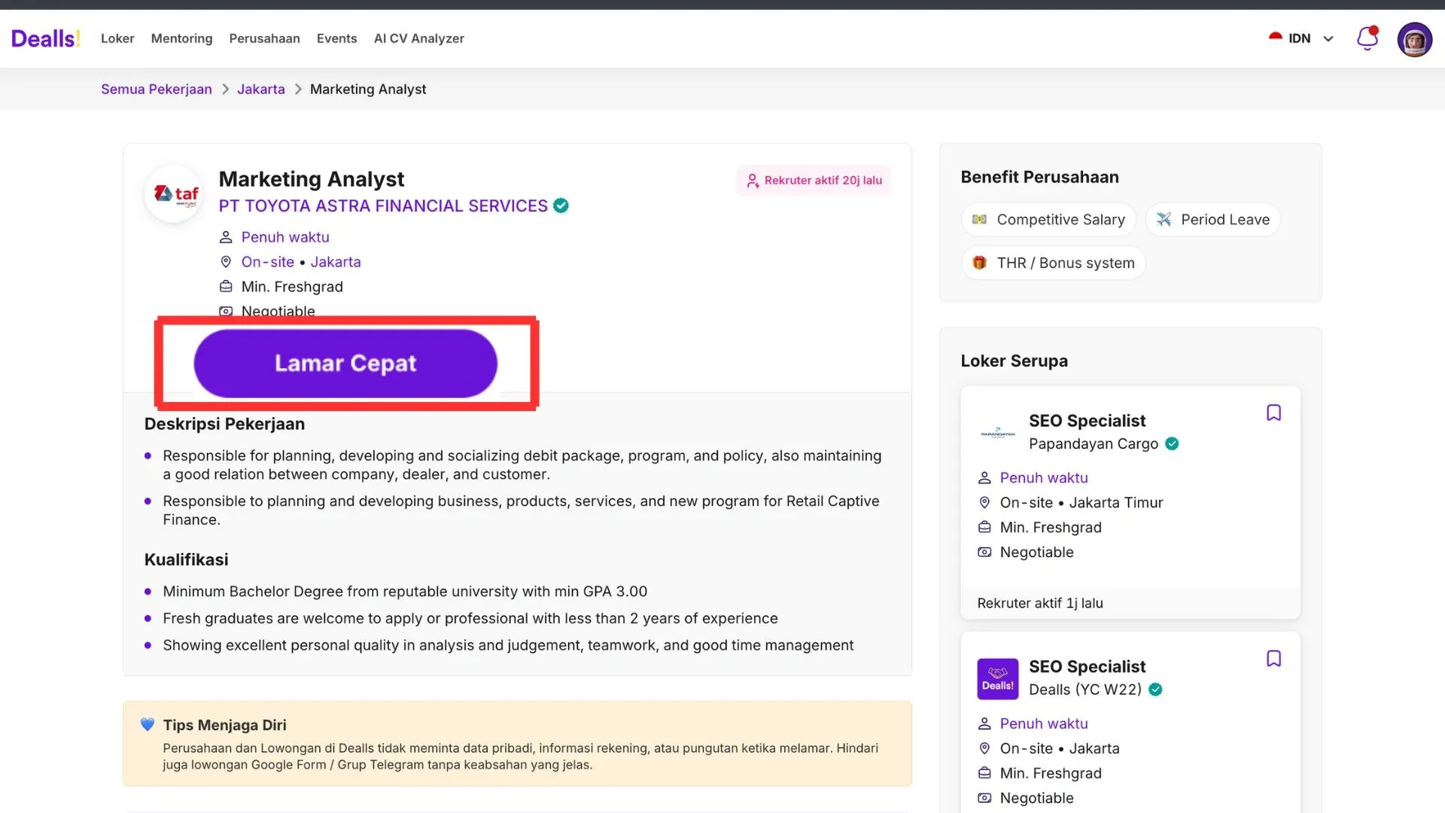Open the Loker menu
1445x813 pixels.
click(117, 38)
